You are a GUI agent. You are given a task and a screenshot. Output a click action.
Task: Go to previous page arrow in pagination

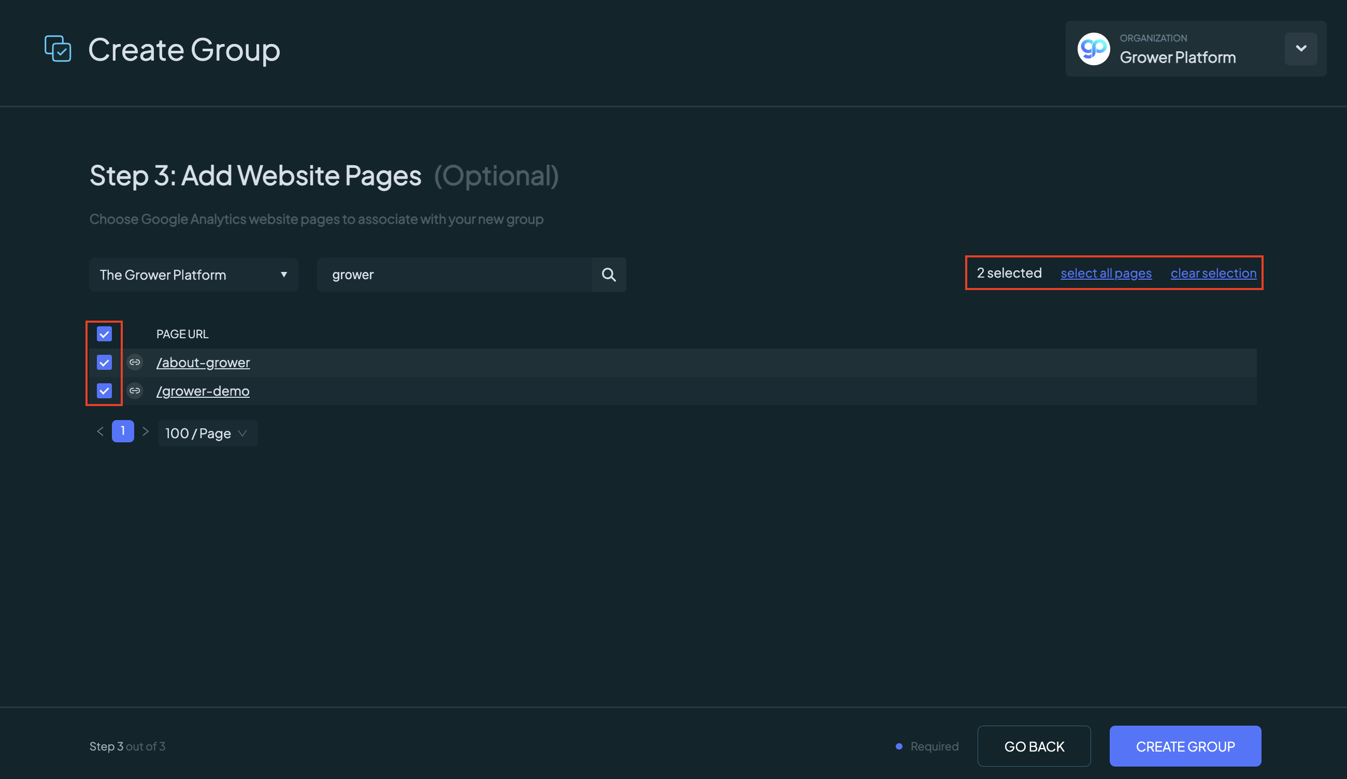click(x=100, y=431)
